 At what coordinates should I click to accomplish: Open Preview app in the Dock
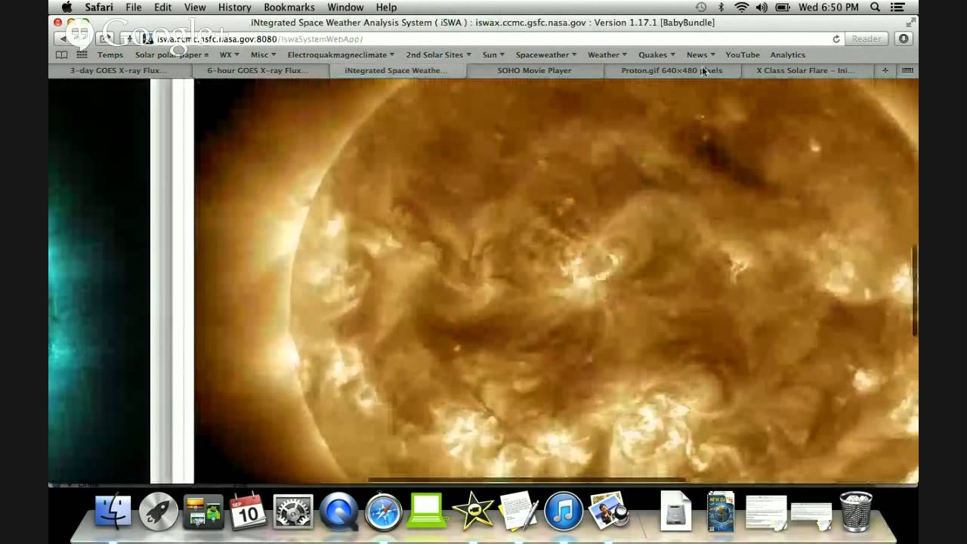pos(609,512)
